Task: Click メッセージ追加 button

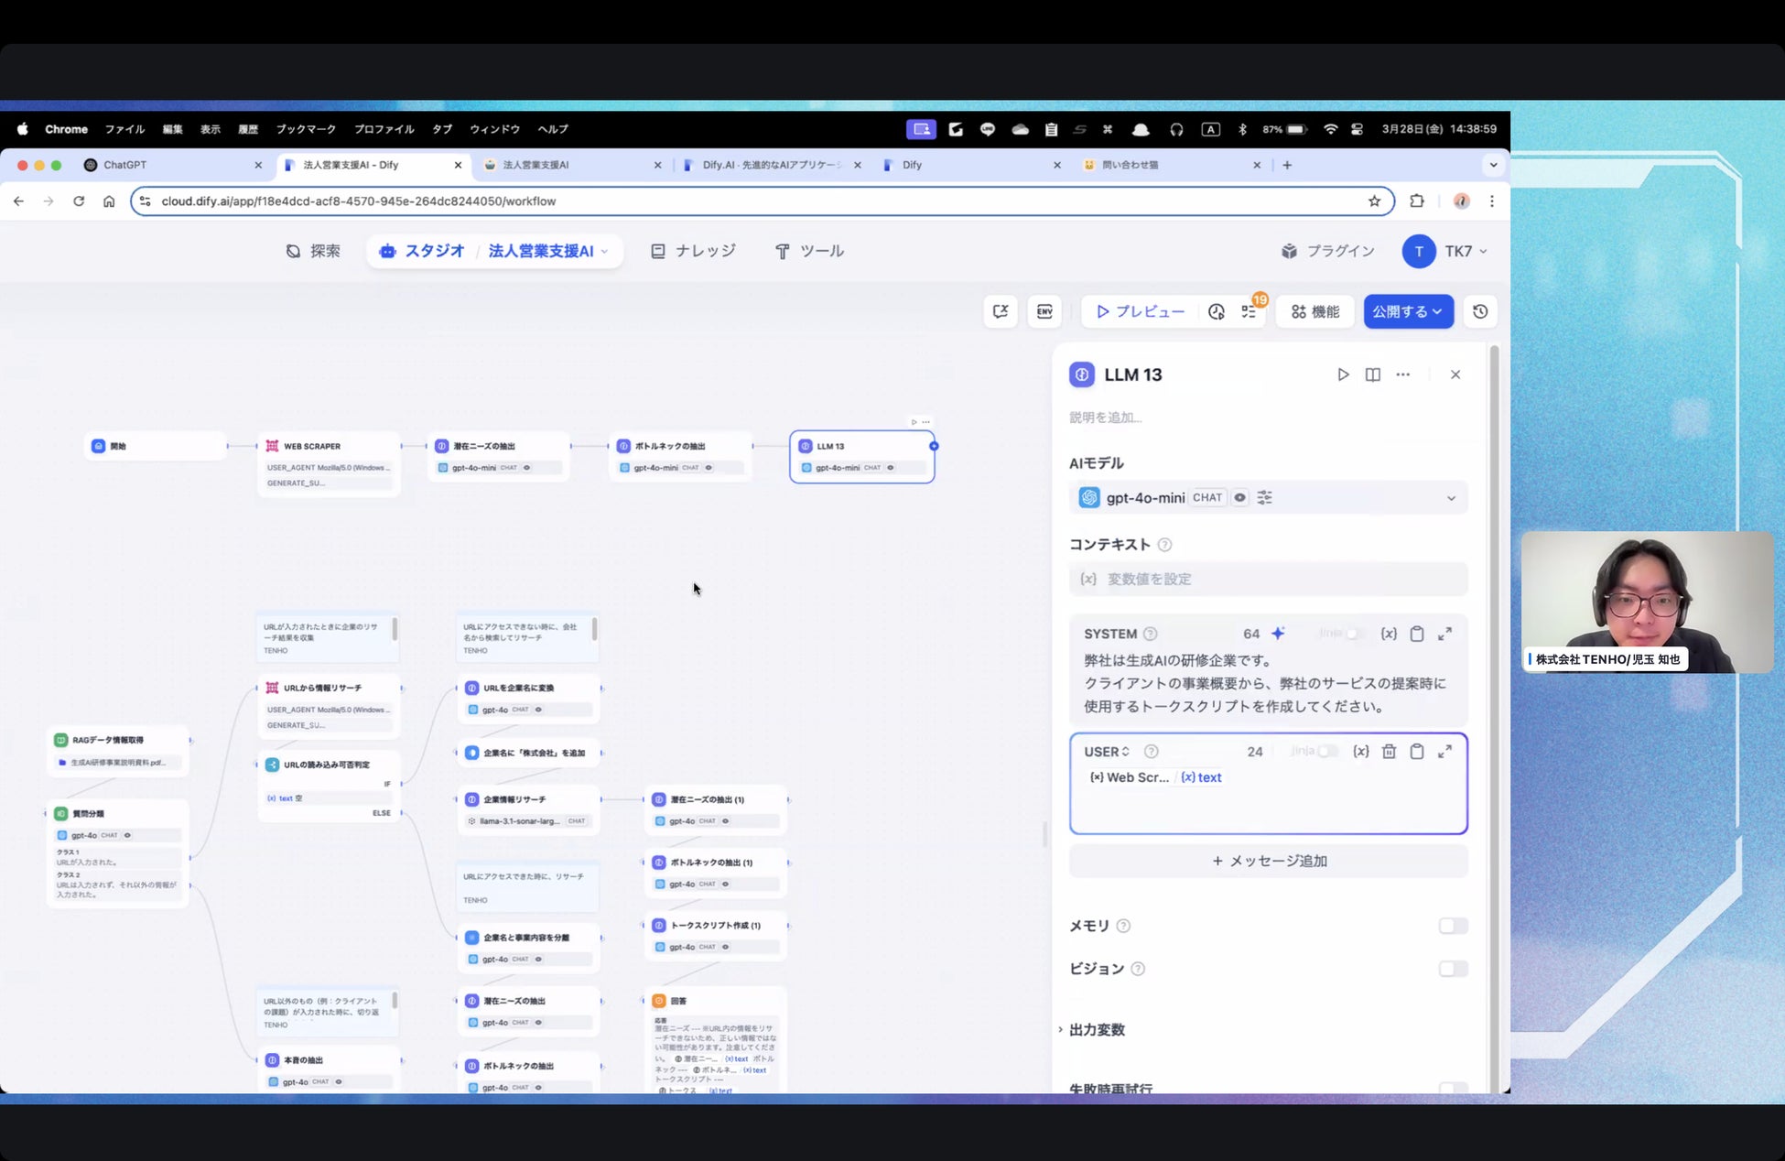Action: [x=1268, y=861]
